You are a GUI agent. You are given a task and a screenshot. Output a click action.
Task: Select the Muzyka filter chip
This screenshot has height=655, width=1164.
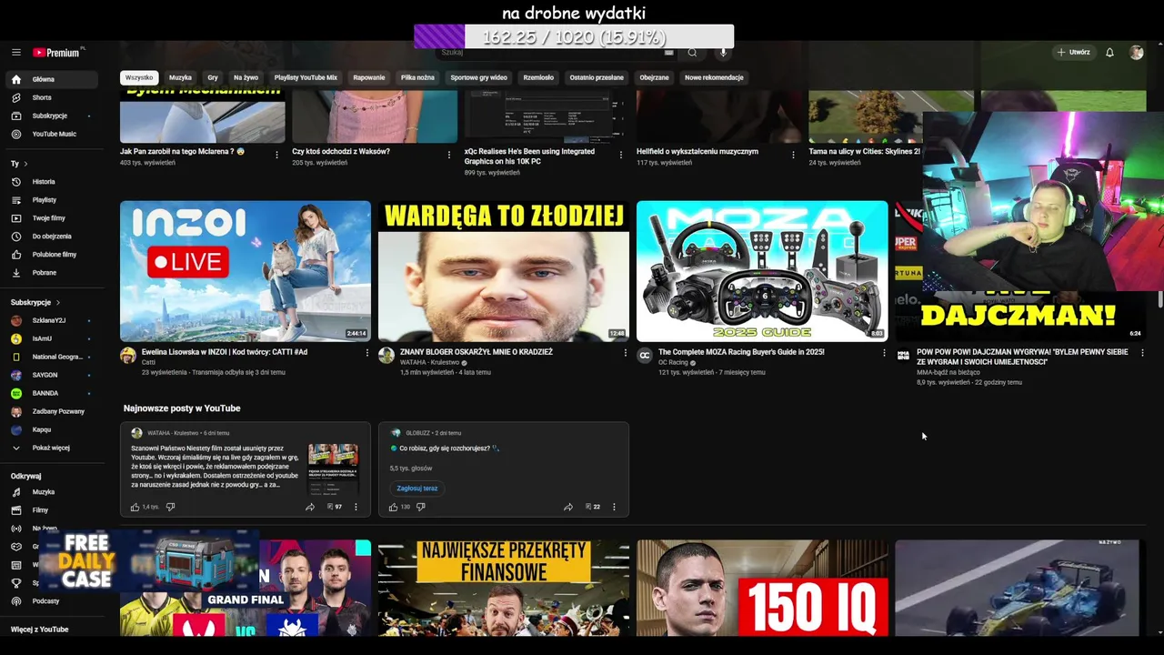click(180, 77)
